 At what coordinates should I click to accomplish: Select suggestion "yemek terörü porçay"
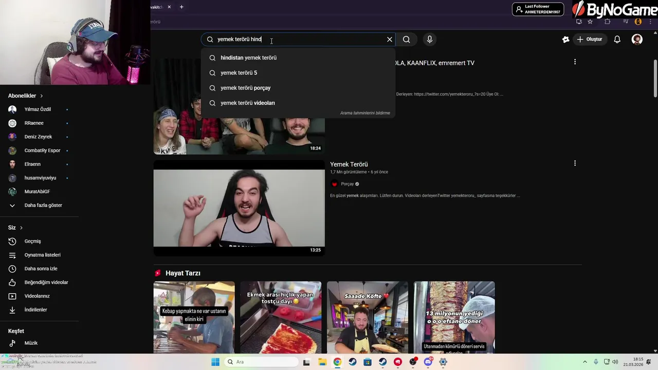298,88
